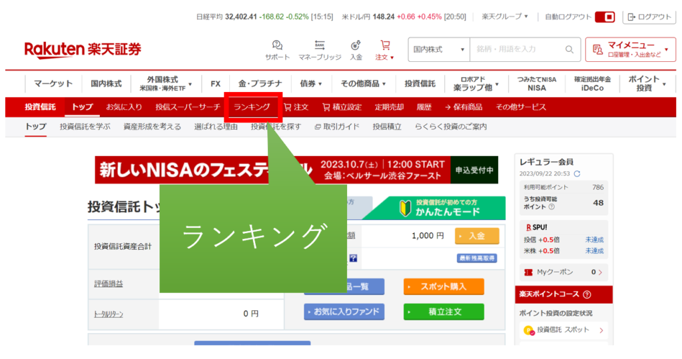Click 未達成 link for 投信 +0.5倍
This screenshot has width=682, height=359.
(x=594, y=239)
